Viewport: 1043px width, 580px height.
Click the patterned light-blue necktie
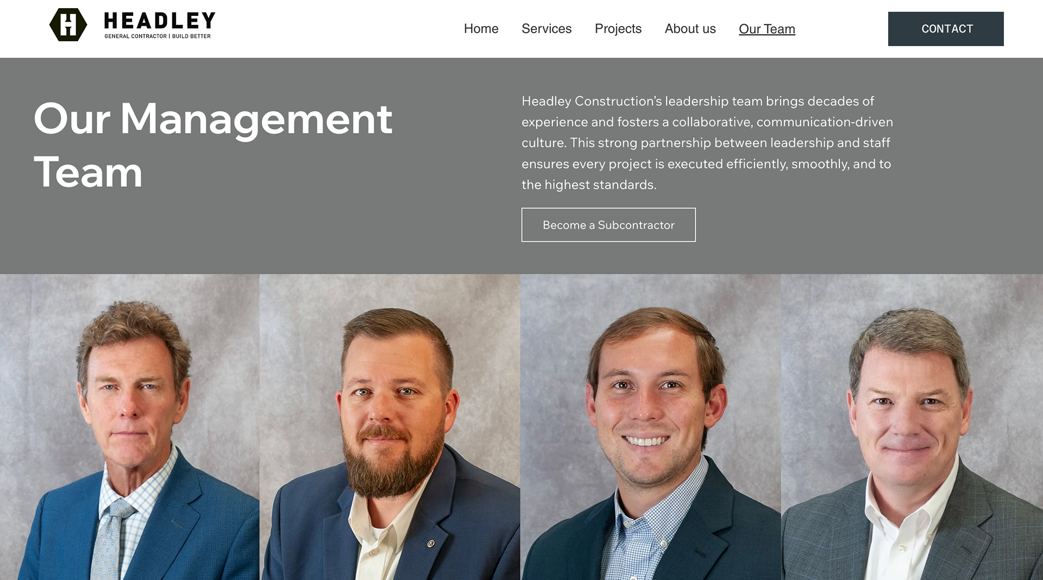tap(111, 538)
